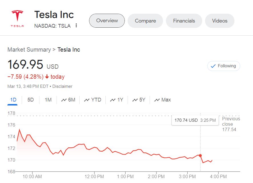Click the Market Summary breadcrumb link

(29, 50)
